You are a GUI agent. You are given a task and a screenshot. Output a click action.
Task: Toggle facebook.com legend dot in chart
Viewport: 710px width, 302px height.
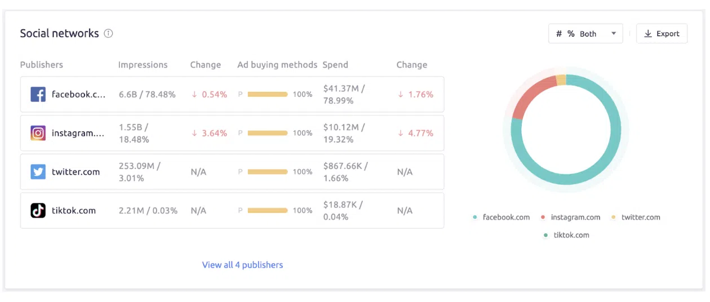point(475,217)
